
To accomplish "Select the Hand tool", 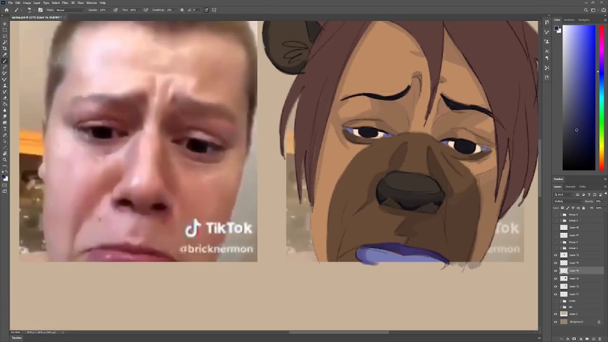I will pos(5,153).
